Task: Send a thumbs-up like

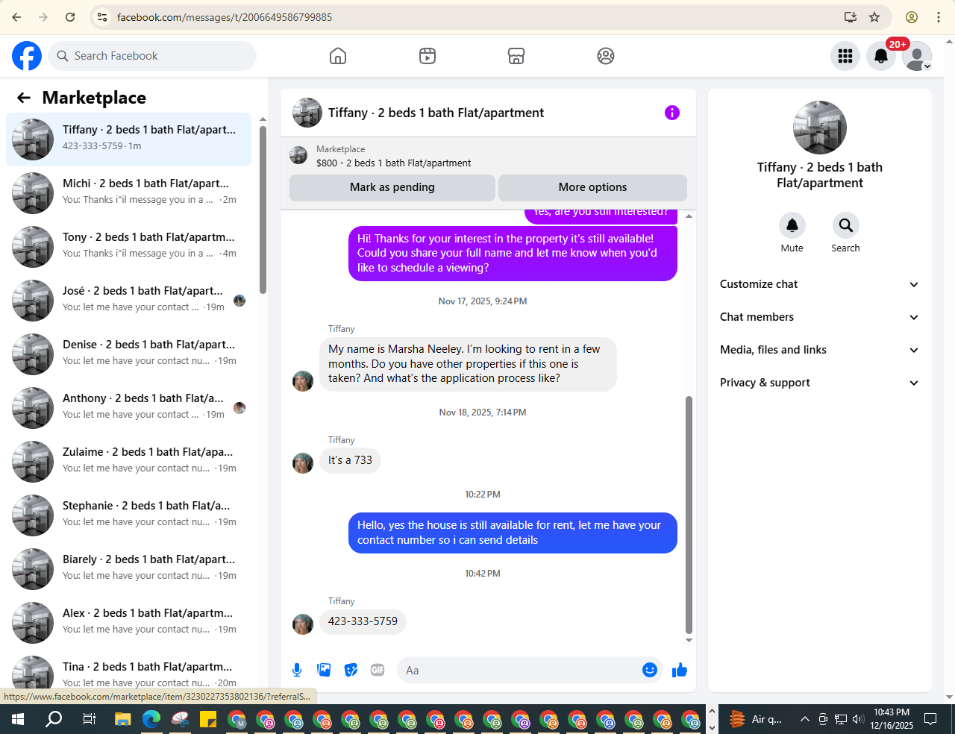Action: tap(680, 670)
